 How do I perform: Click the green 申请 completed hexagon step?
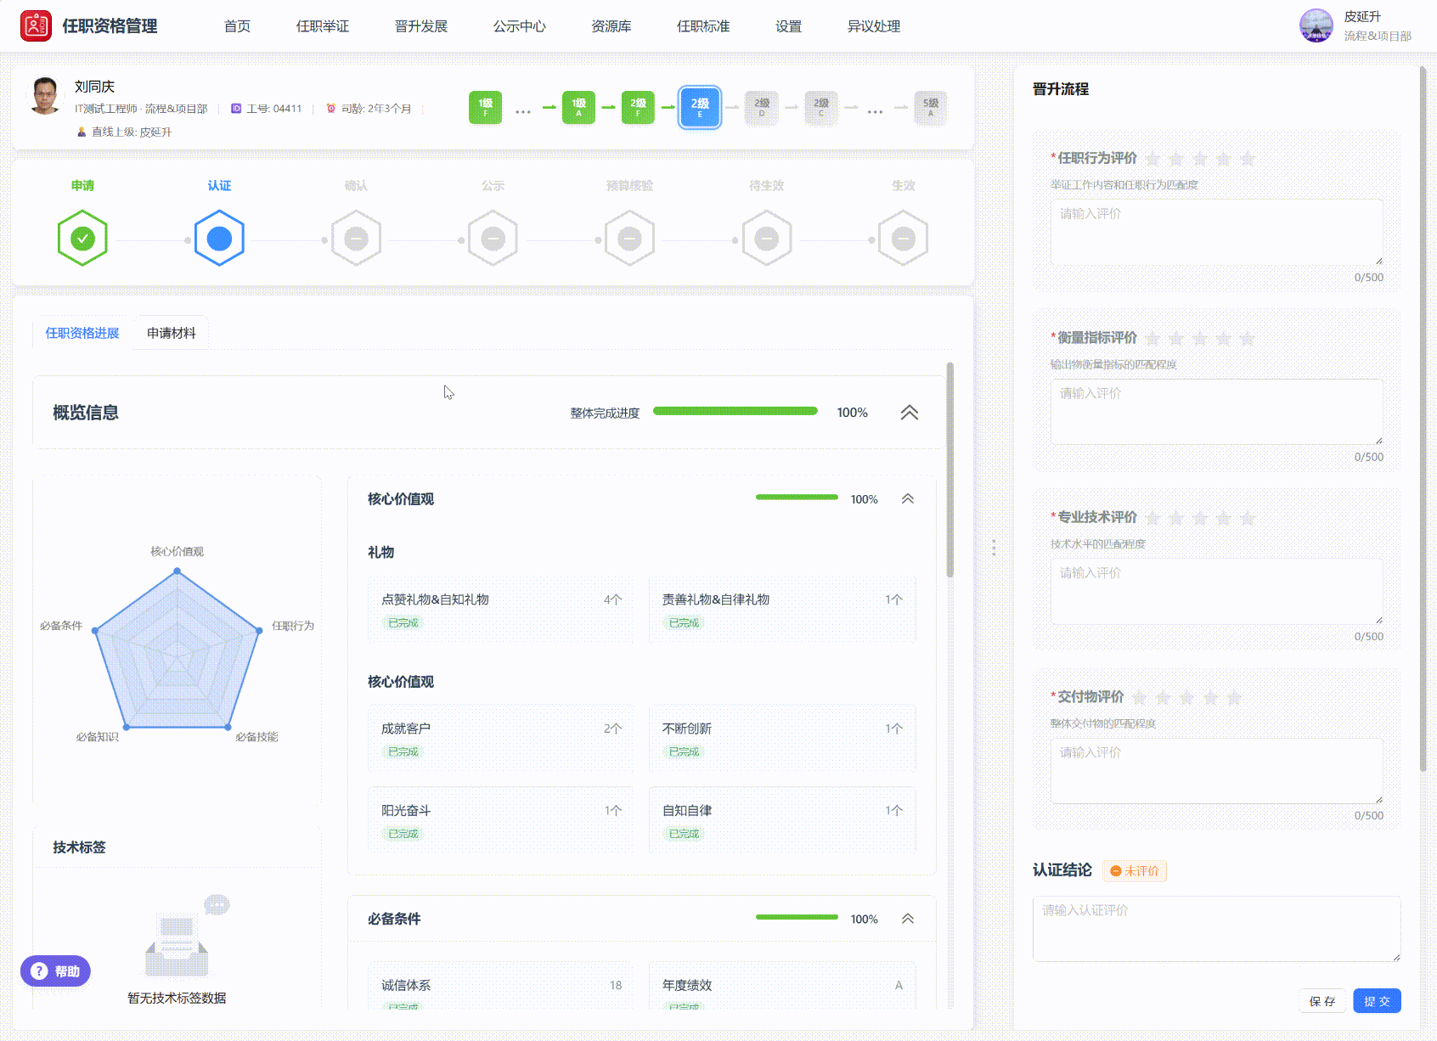pos(82,239)
